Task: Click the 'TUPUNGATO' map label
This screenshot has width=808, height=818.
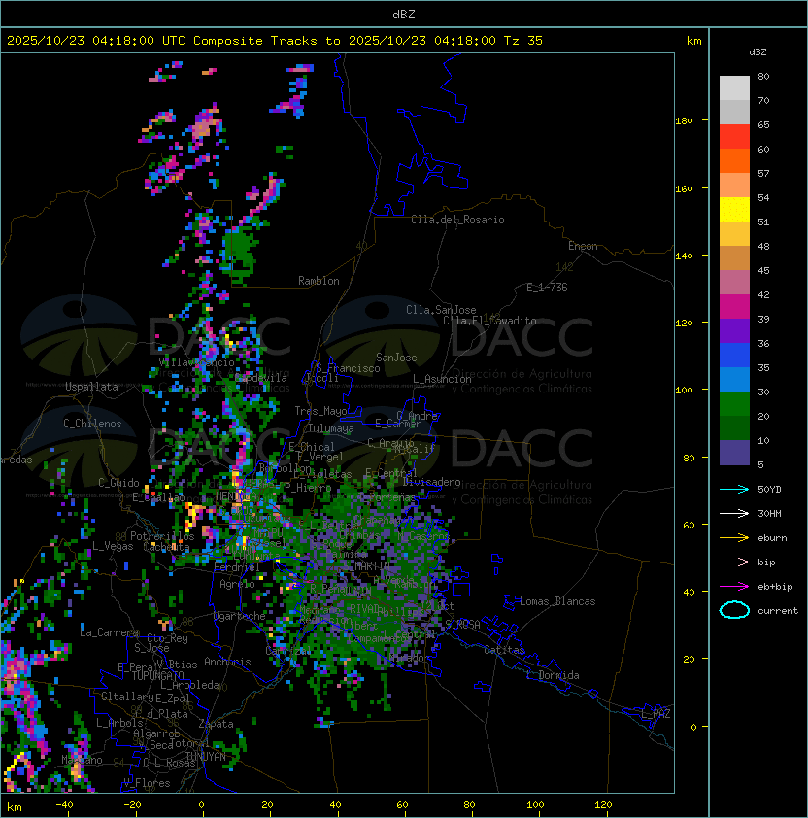Action: click(157, 676)
